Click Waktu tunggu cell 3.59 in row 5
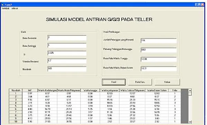 point(90,106)
